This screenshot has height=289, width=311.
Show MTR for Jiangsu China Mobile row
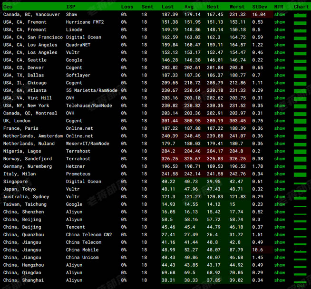280,250
